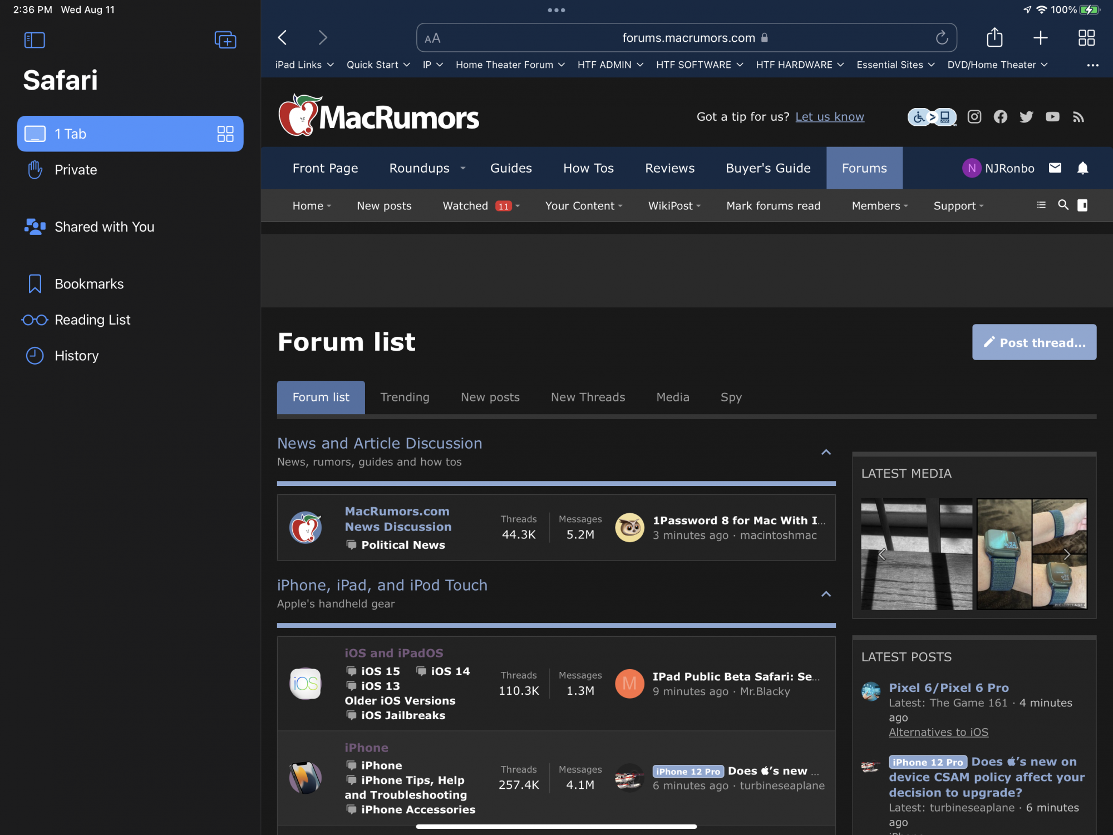Open the Reviews nav item

669,168
